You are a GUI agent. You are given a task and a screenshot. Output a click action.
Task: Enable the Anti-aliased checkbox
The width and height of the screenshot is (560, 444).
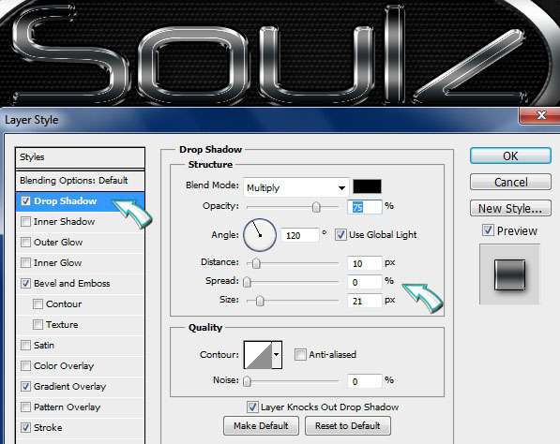click(x=300, y=354)
